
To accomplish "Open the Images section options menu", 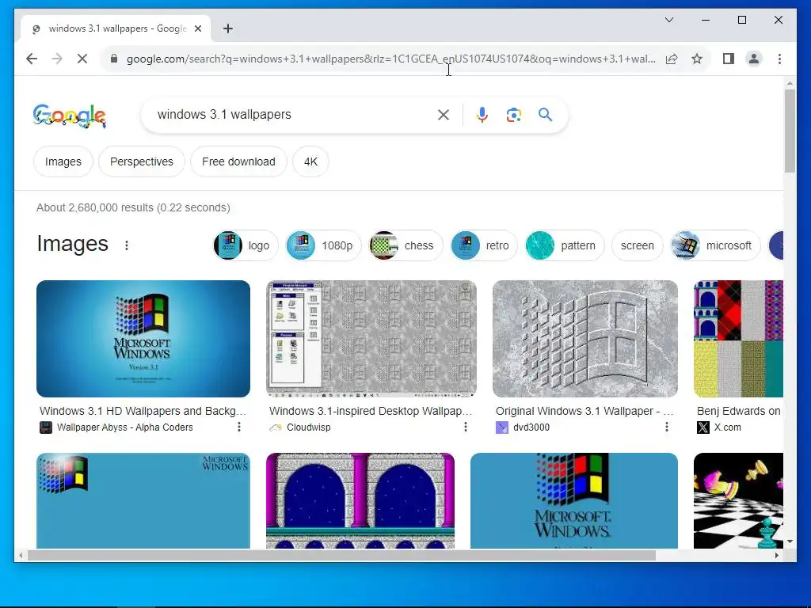I will [x=127, y=245].
